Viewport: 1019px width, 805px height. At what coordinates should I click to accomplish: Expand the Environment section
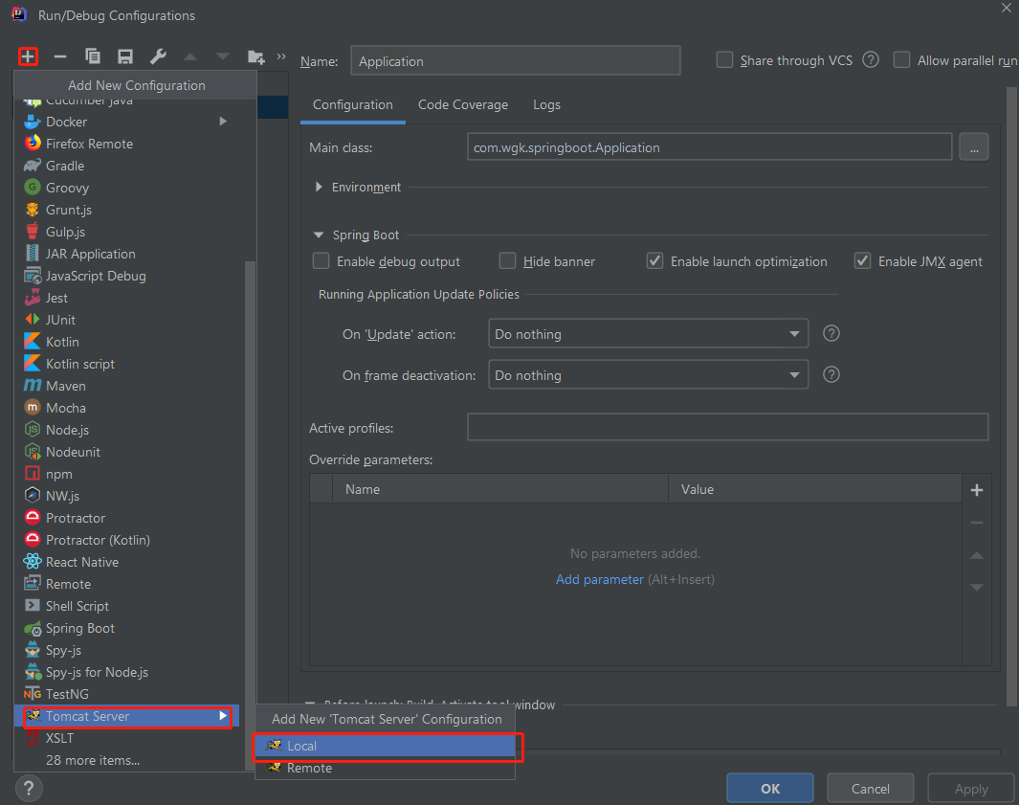click(319, 187)
